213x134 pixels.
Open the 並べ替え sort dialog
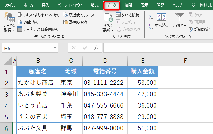[x=161, y=20]
